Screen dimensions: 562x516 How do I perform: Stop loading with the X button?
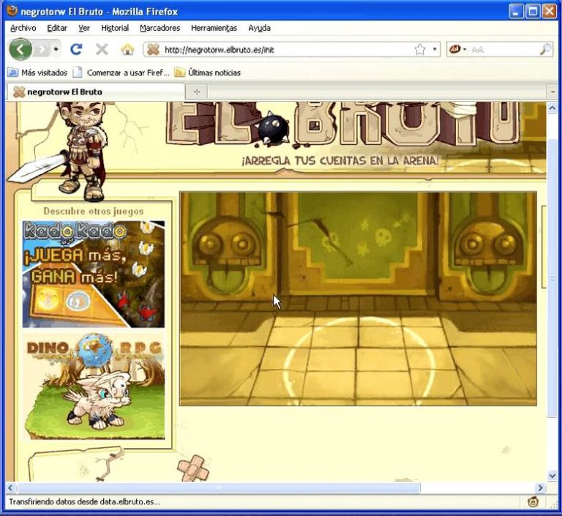(102, 50)
